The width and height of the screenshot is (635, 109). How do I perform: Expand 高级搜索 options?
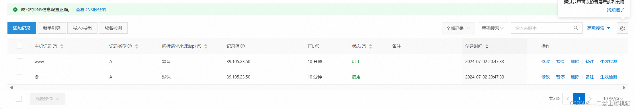[x=599, y=28]
